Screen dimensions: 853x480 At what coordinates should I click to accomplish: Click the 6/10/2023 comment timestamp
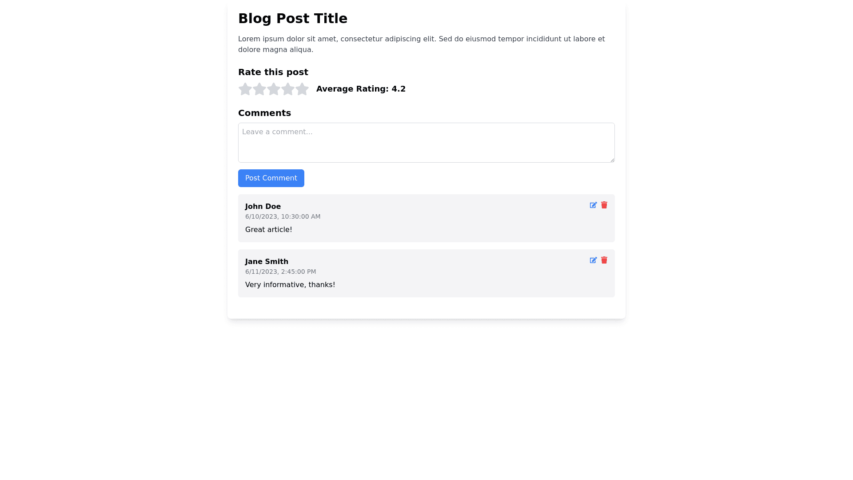pyautogui.click(x=283, y=217)
